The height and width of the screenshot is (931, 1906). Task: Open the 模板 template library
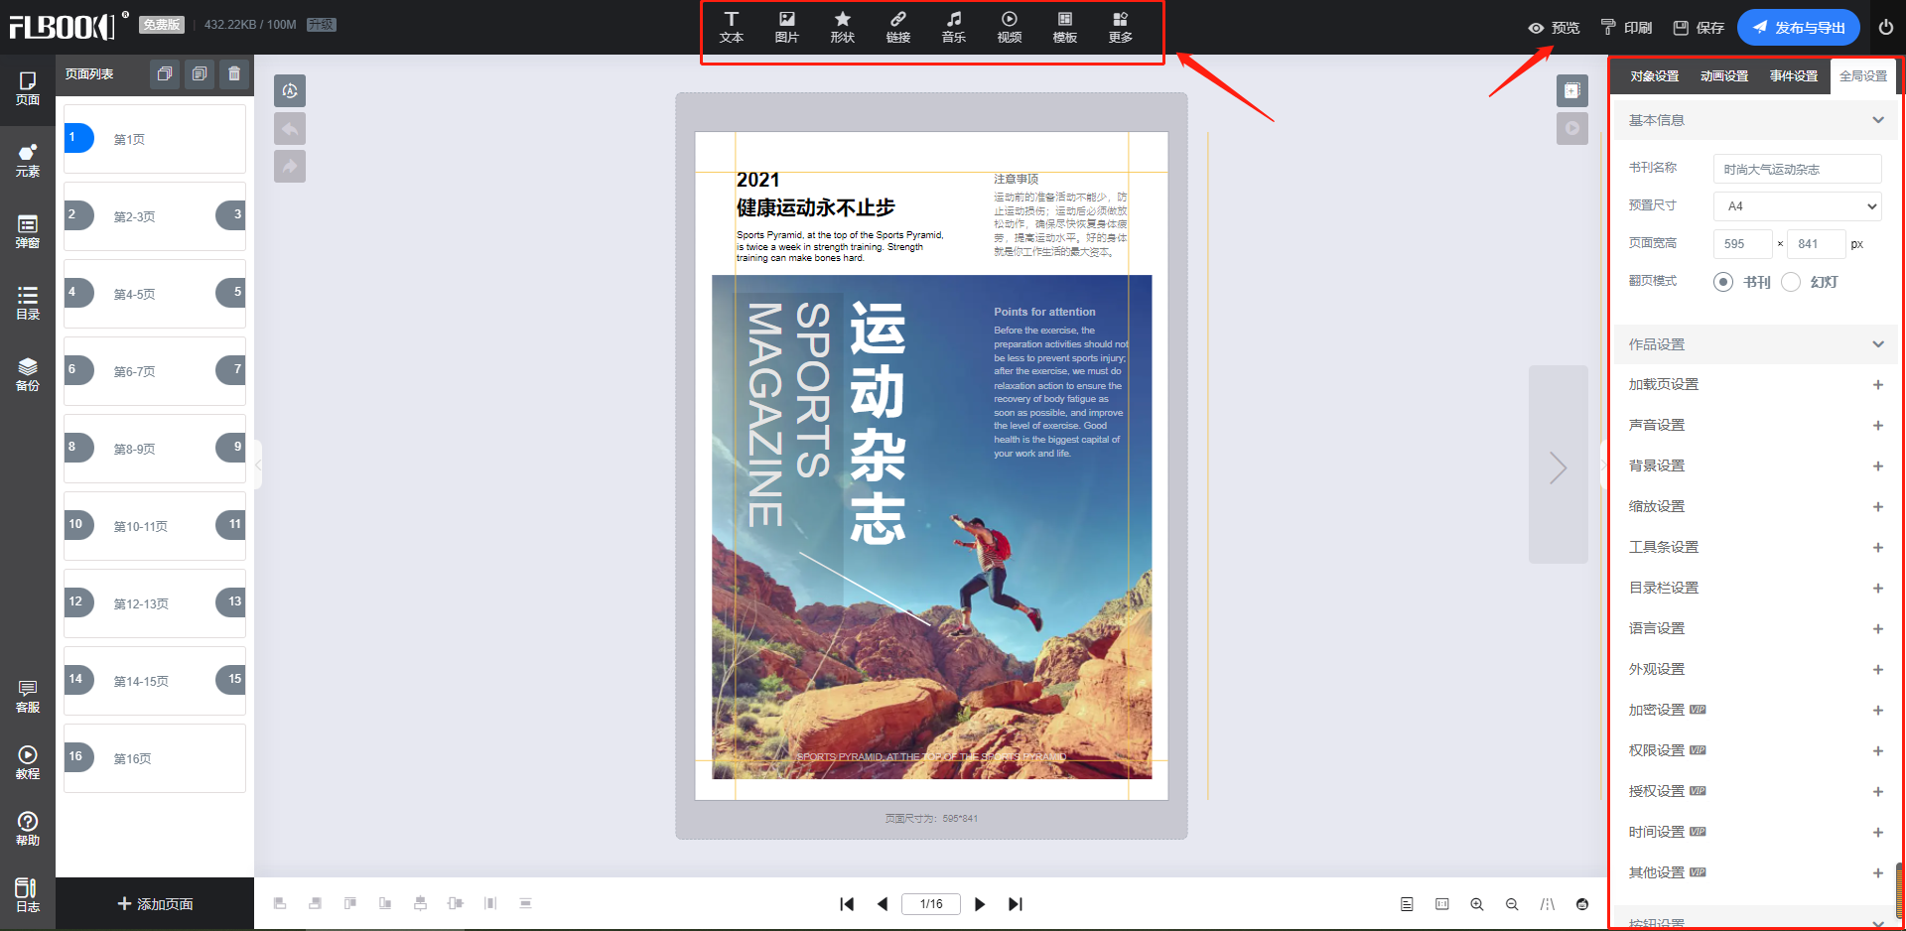1065,28
